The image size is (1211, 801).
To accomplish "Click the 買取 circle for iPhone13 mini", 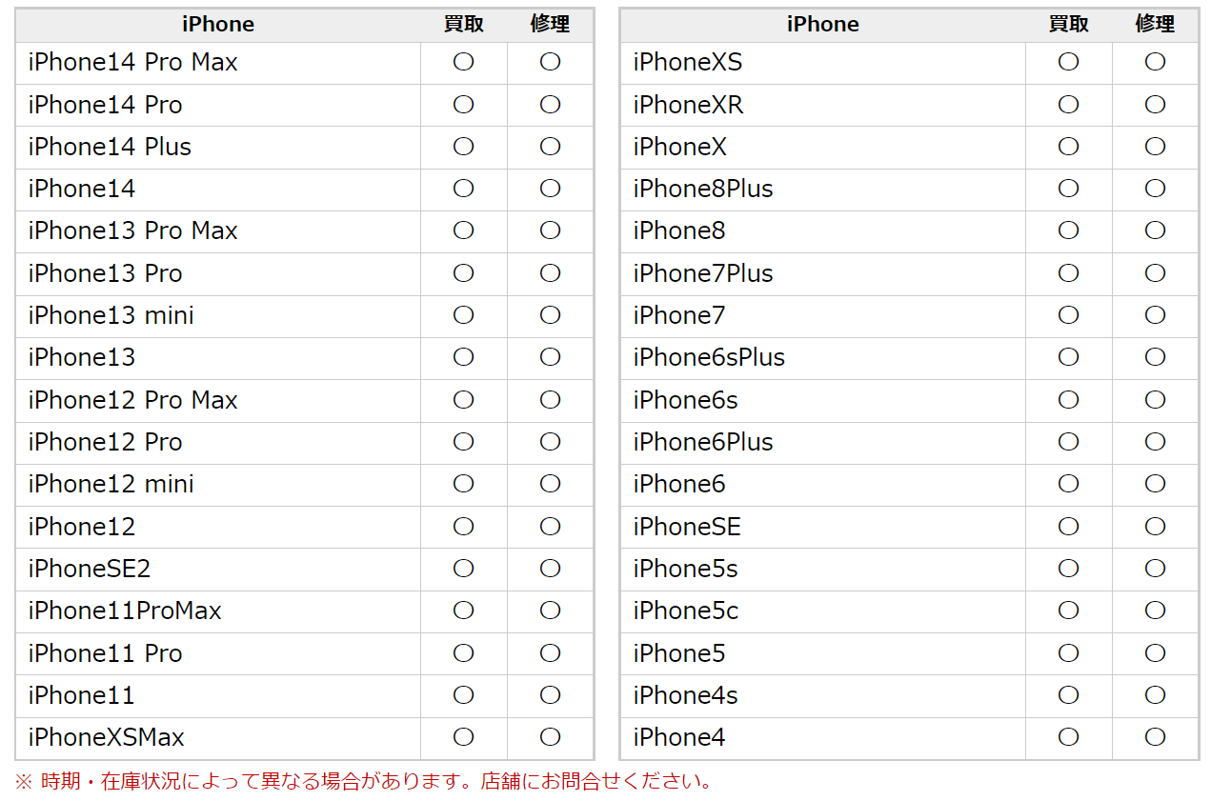I will (463, 315).
